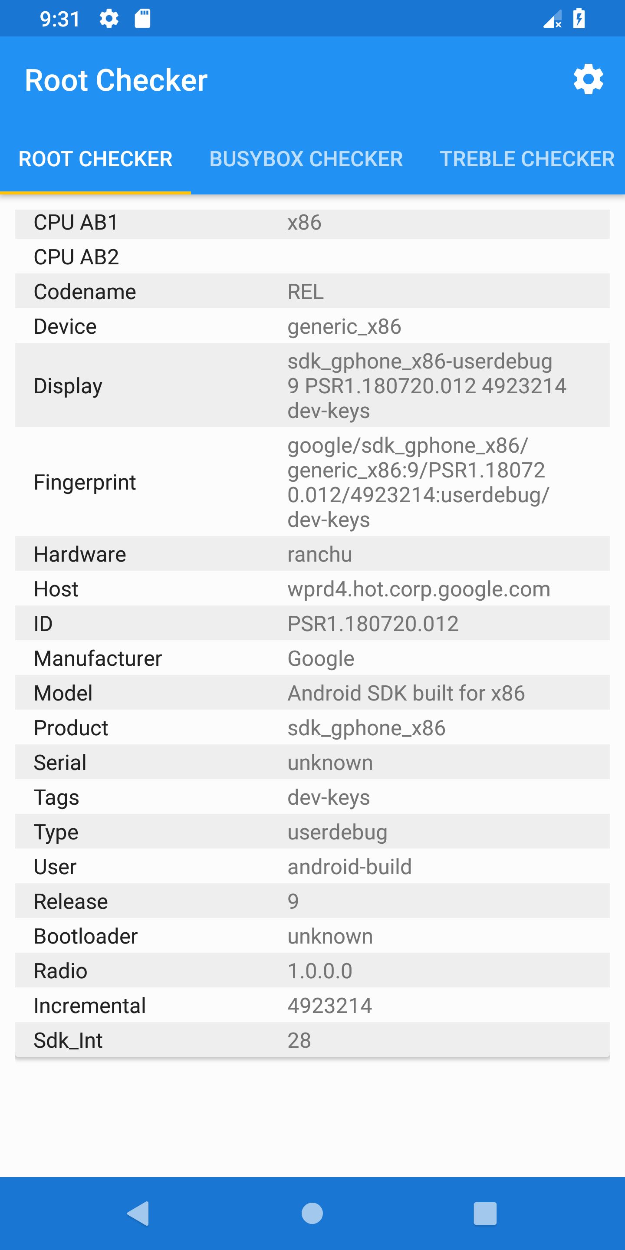The width and height of the screenshot is (625, 1250).
Task: Open recent apps square button
Action: [485, 1213]
